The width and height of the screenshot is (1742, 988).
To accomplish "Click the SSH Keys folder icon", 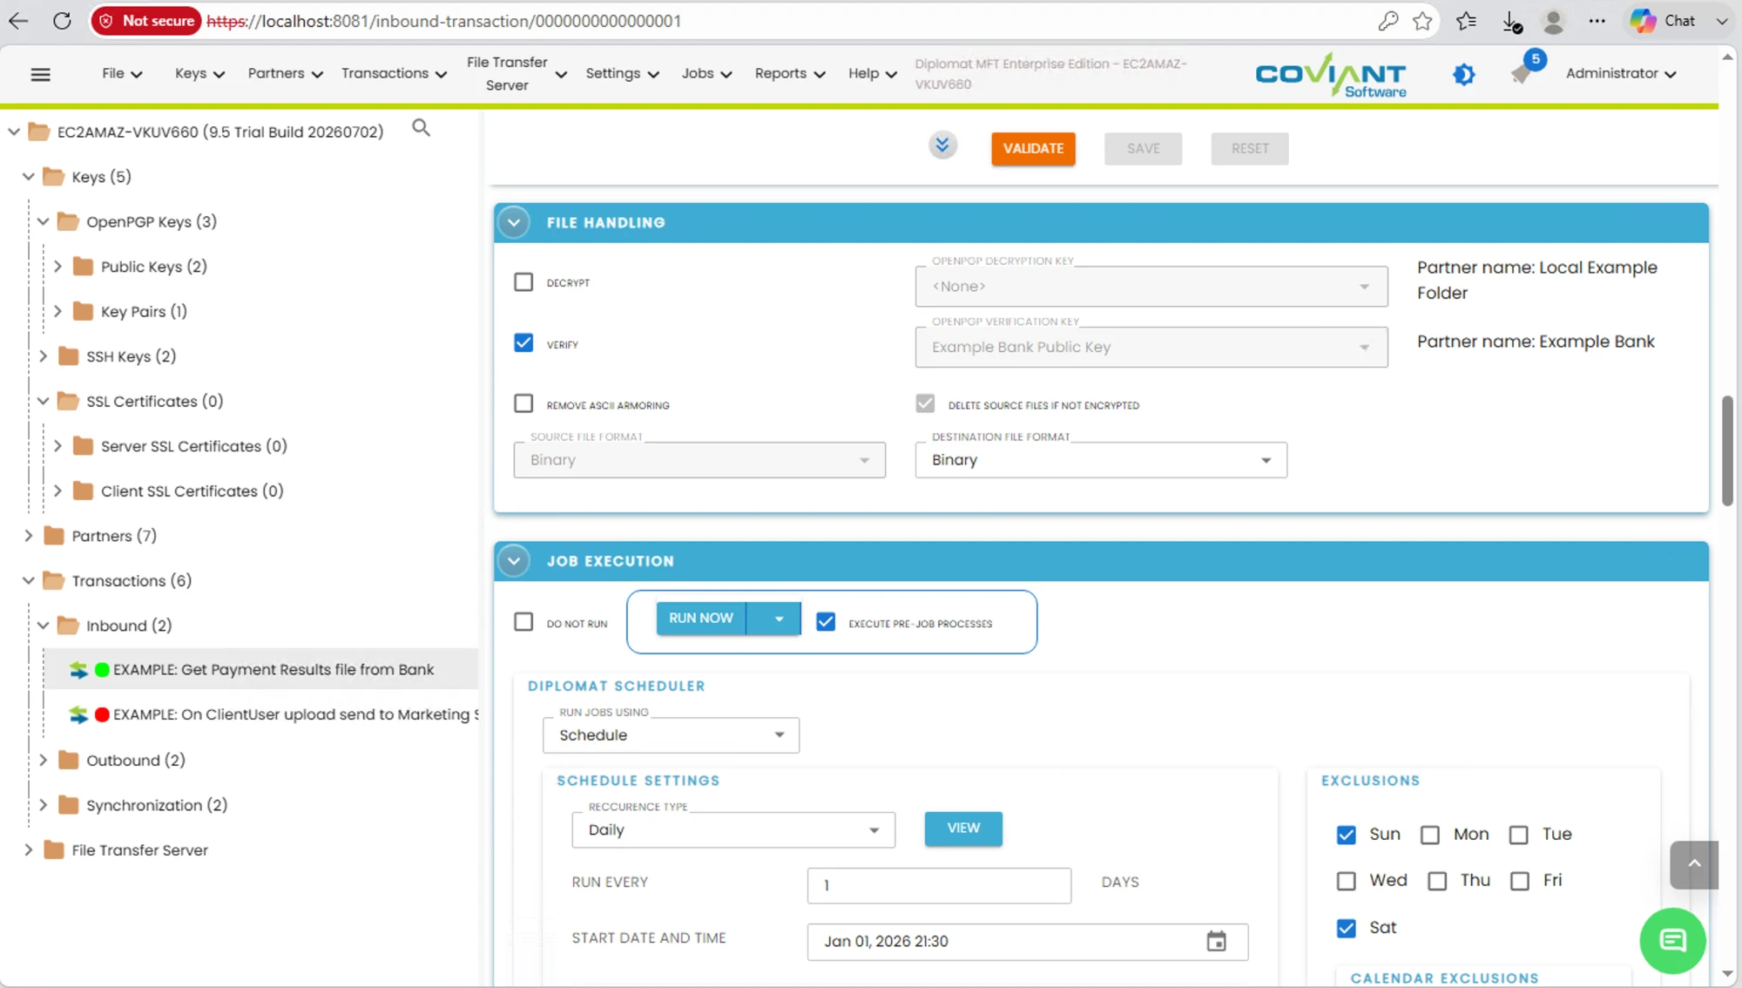I will click(69, 356).
